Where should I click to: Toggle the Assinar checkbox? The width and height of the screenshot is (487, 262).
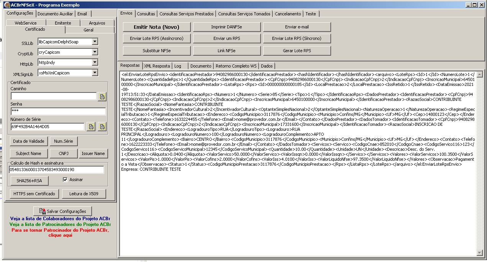click(65, 180)
